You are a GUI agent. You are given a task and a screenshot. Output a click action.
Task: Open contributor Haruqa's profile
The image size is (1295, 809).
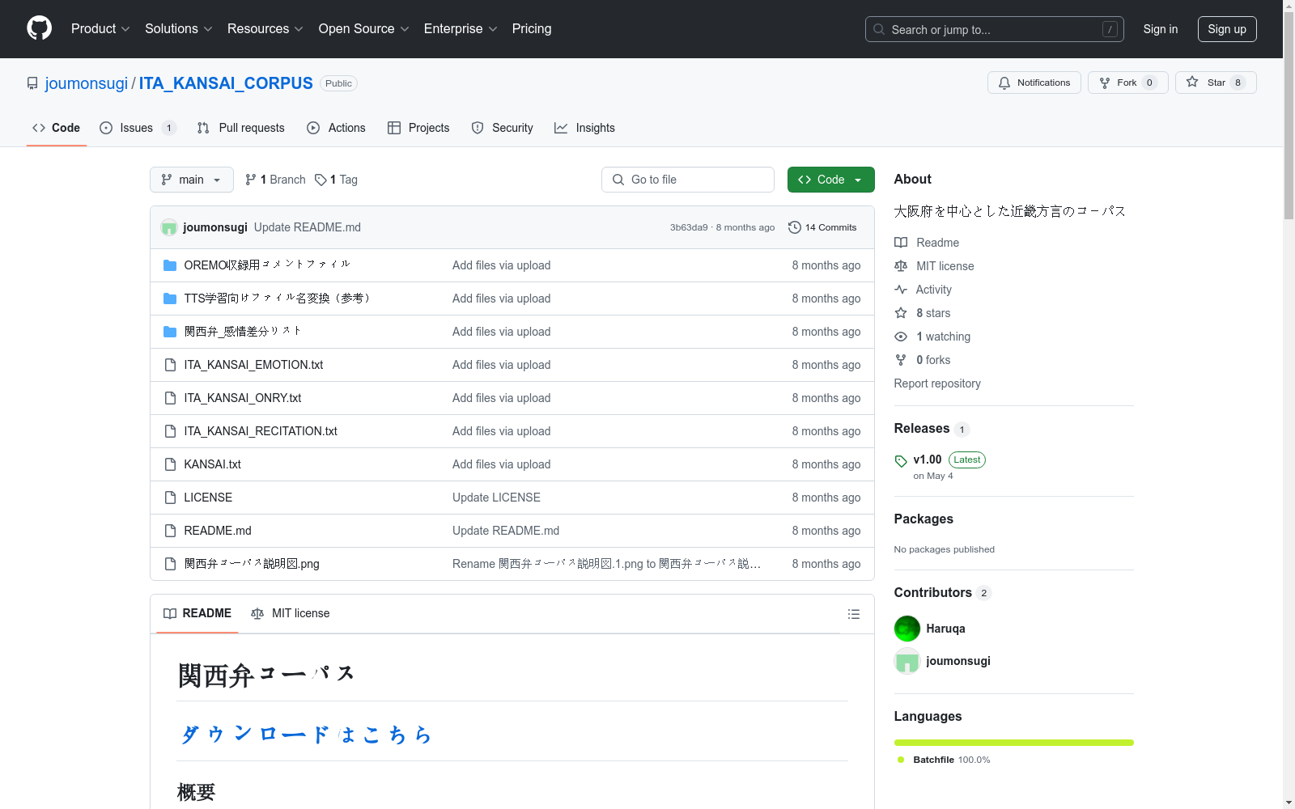(945, 629)
